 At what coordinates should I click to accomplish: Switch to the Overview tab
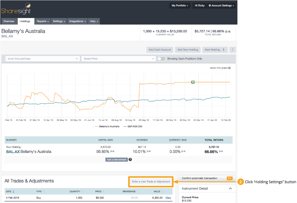pos(9,21)
